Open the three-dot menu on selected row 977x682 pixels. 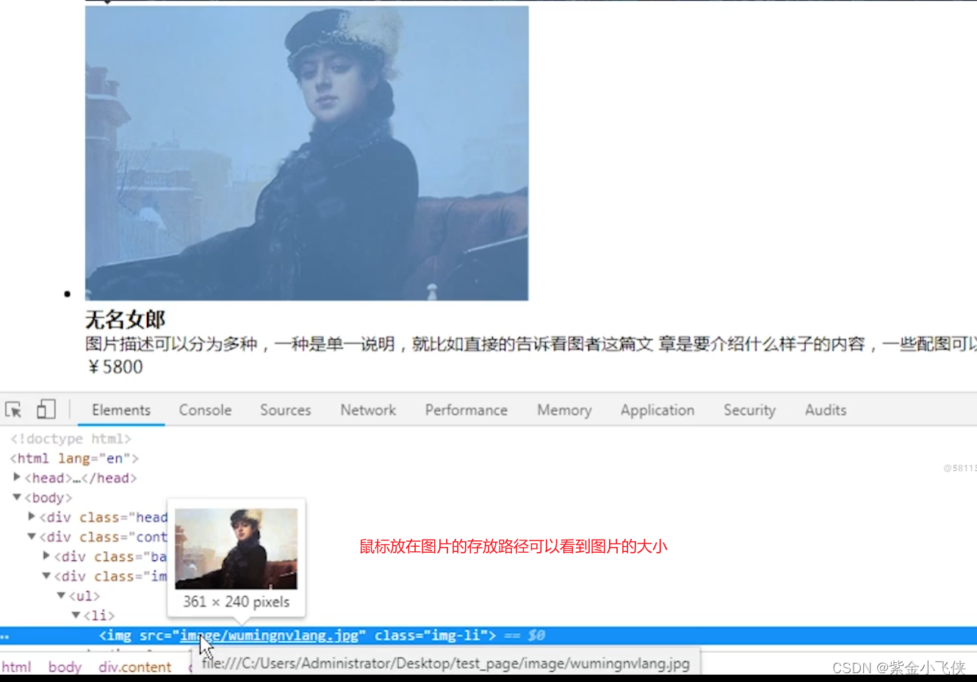point(5,636)
